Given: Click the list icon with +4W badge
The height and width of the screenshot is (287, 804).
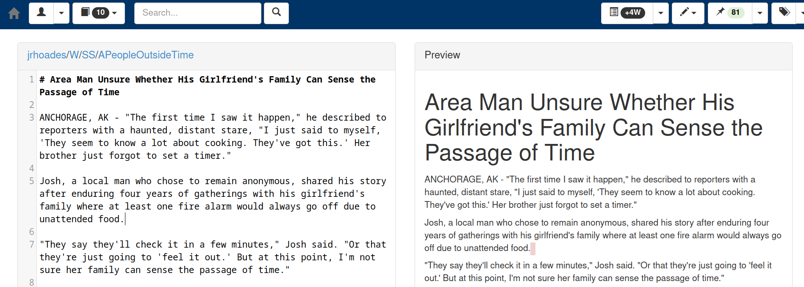Looking at the screenshot, I should tap(627, 13).
